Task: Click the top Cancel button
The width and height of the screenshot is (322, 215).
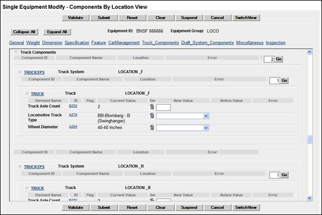Action: pos(217,18)
